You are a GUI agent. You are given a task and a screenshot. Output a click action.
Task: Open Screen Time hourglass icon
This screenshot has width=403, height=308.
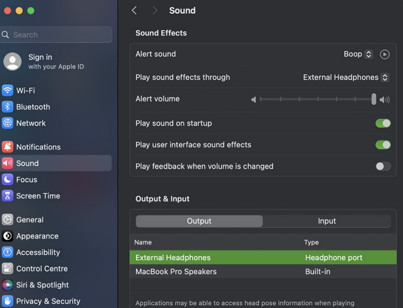[7, 196]
